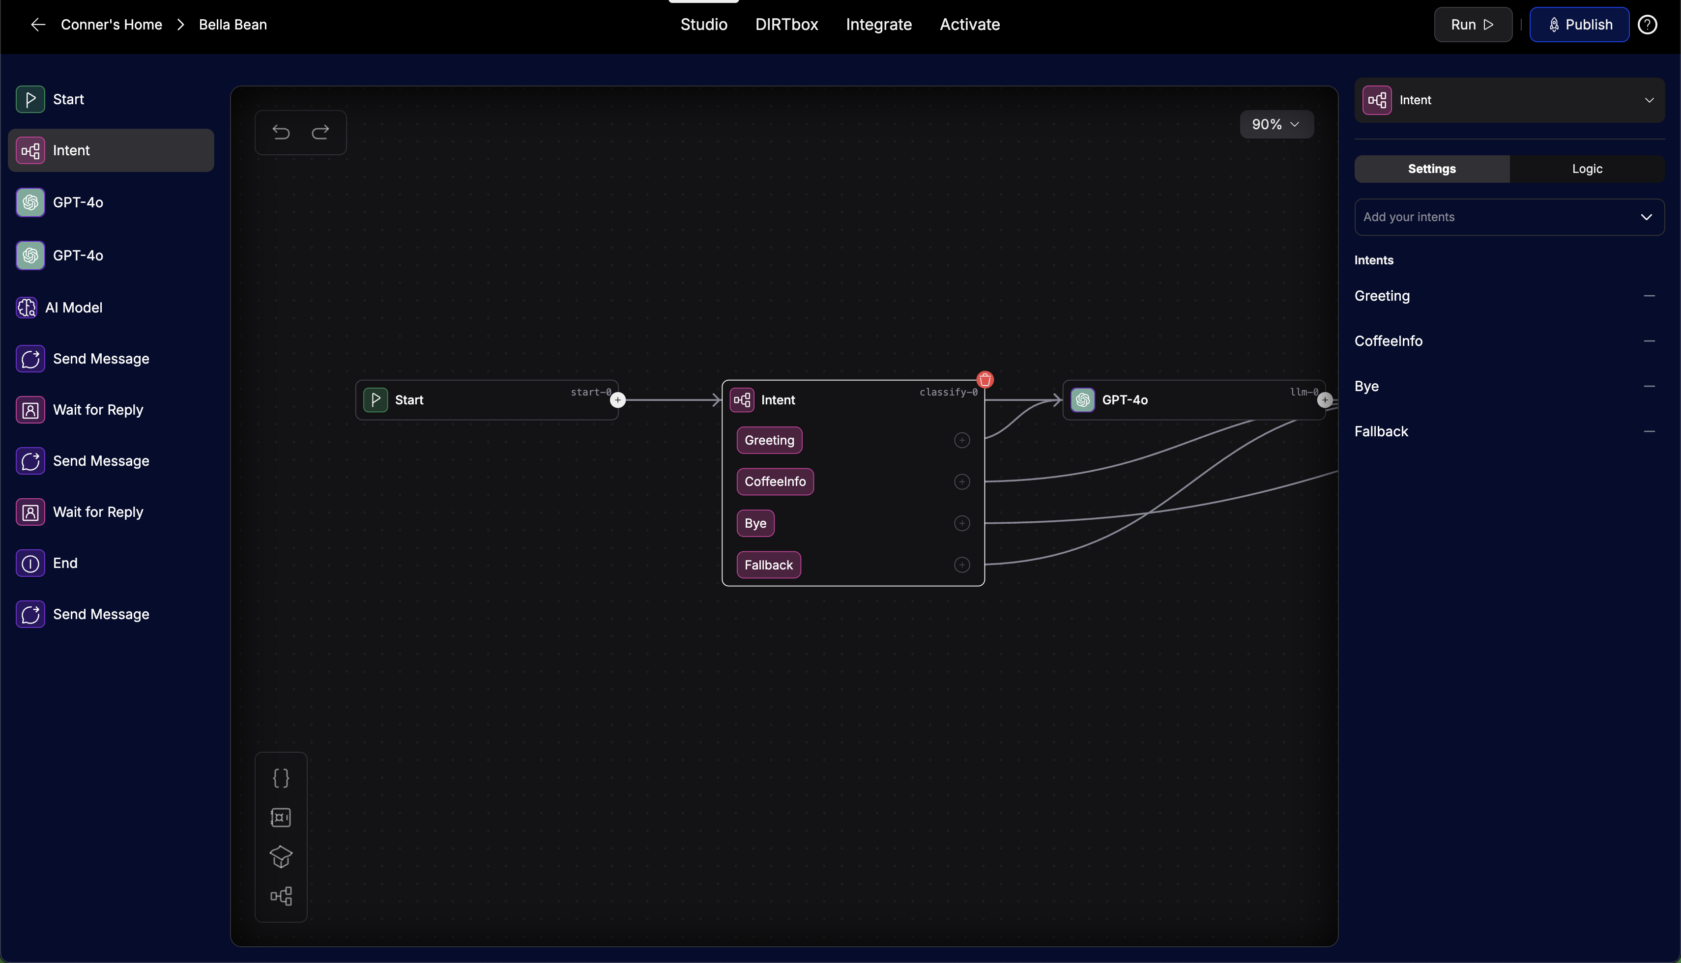The width and height of the screenshot is (1681, 963).
Task: Open the Activate section from the top navigation
Action: tap(970, 25)
